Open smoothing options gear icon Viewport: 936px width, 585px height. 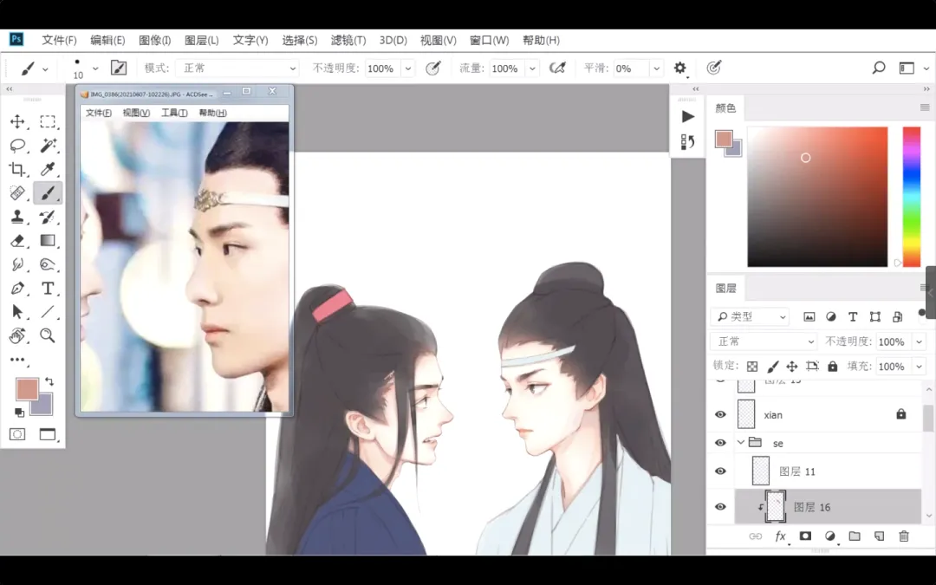(680, 68)
